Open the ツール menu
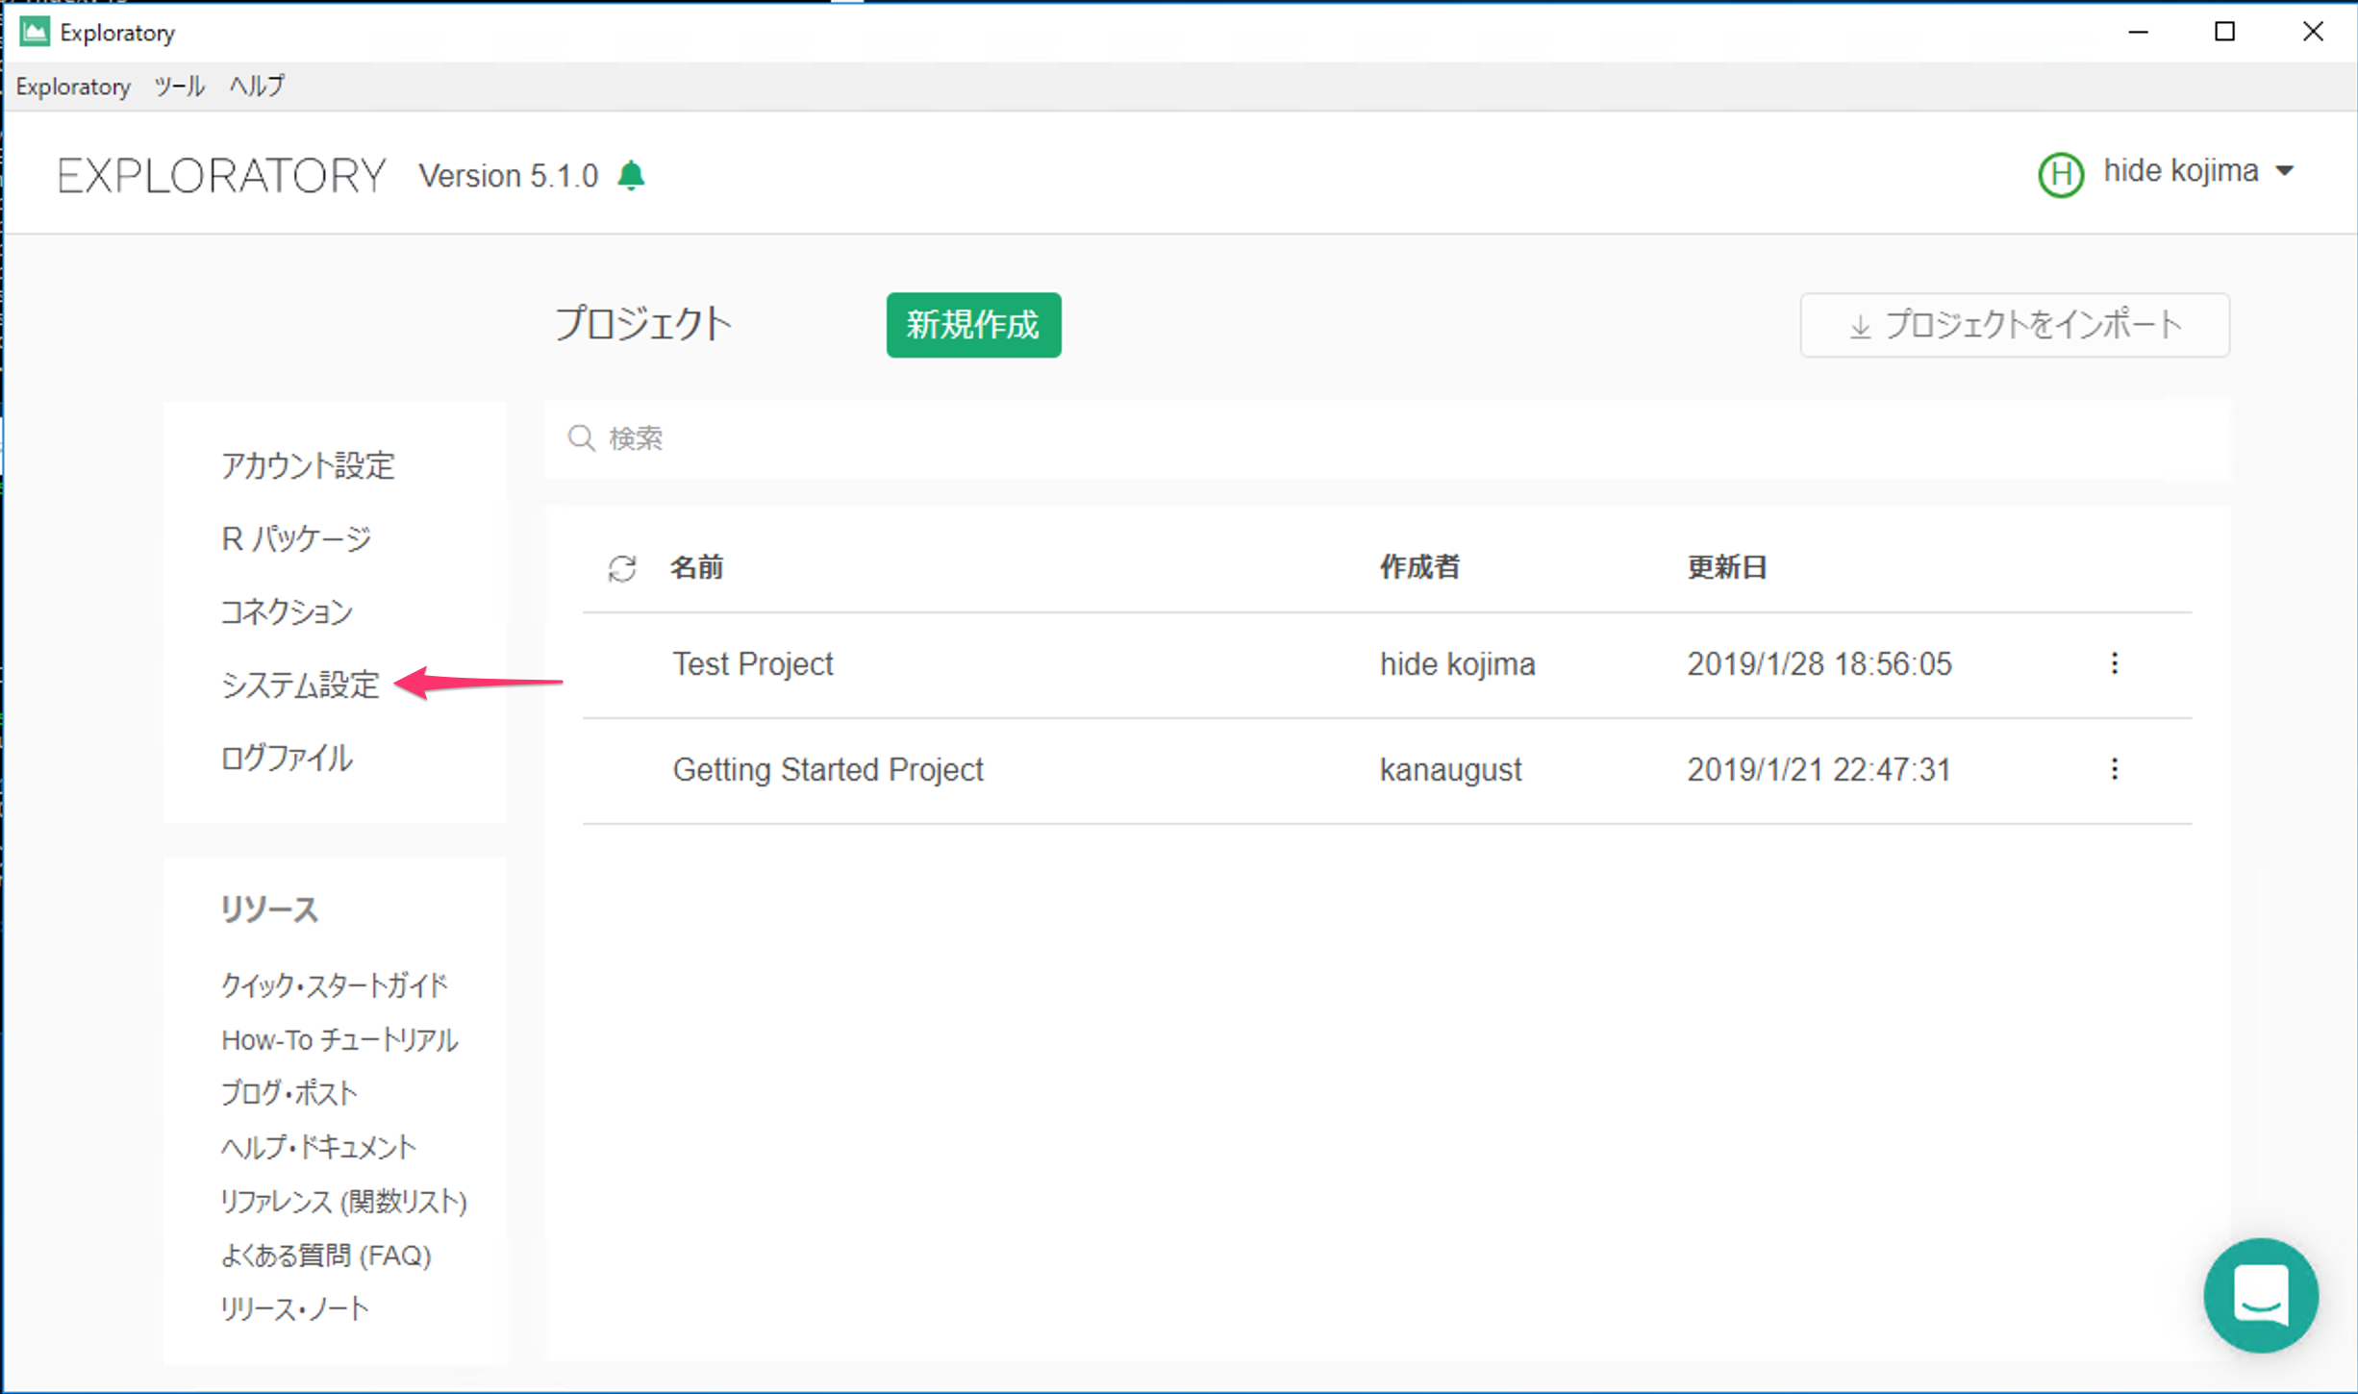 (180, 87)
